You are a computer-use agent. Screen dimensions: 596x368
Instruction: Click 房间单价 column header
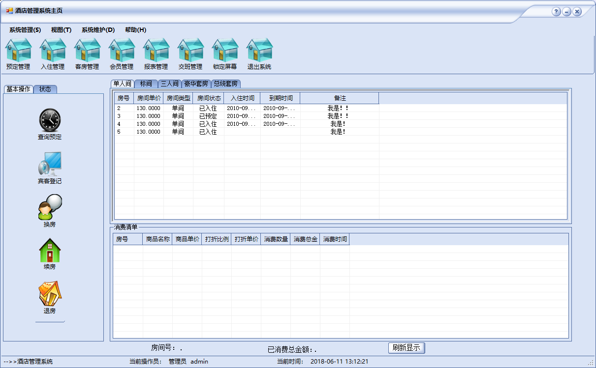[x=149, y=98]
